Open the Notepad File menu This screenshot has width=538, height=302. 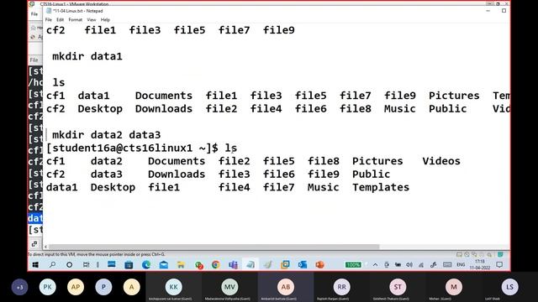[49, 20]
